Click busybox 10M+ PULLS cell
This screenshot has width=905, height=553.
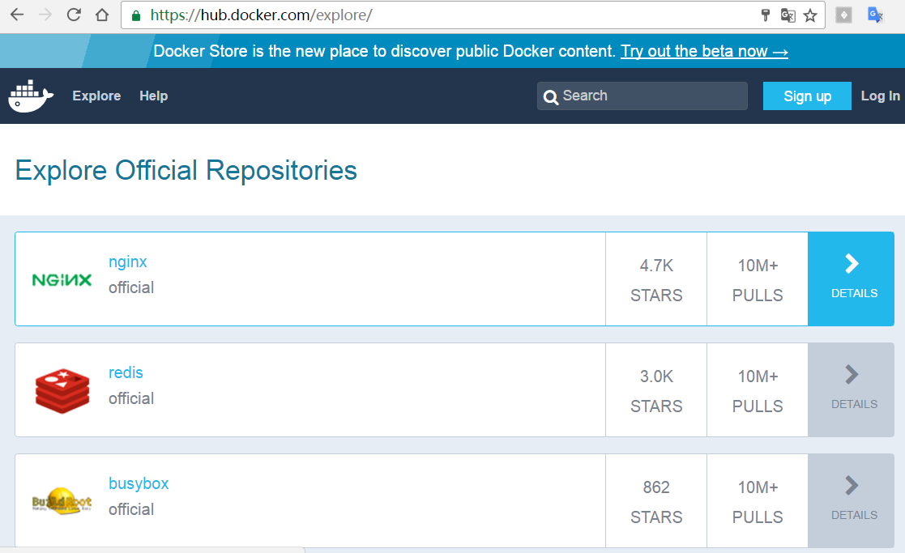click(x=758, y=500)
